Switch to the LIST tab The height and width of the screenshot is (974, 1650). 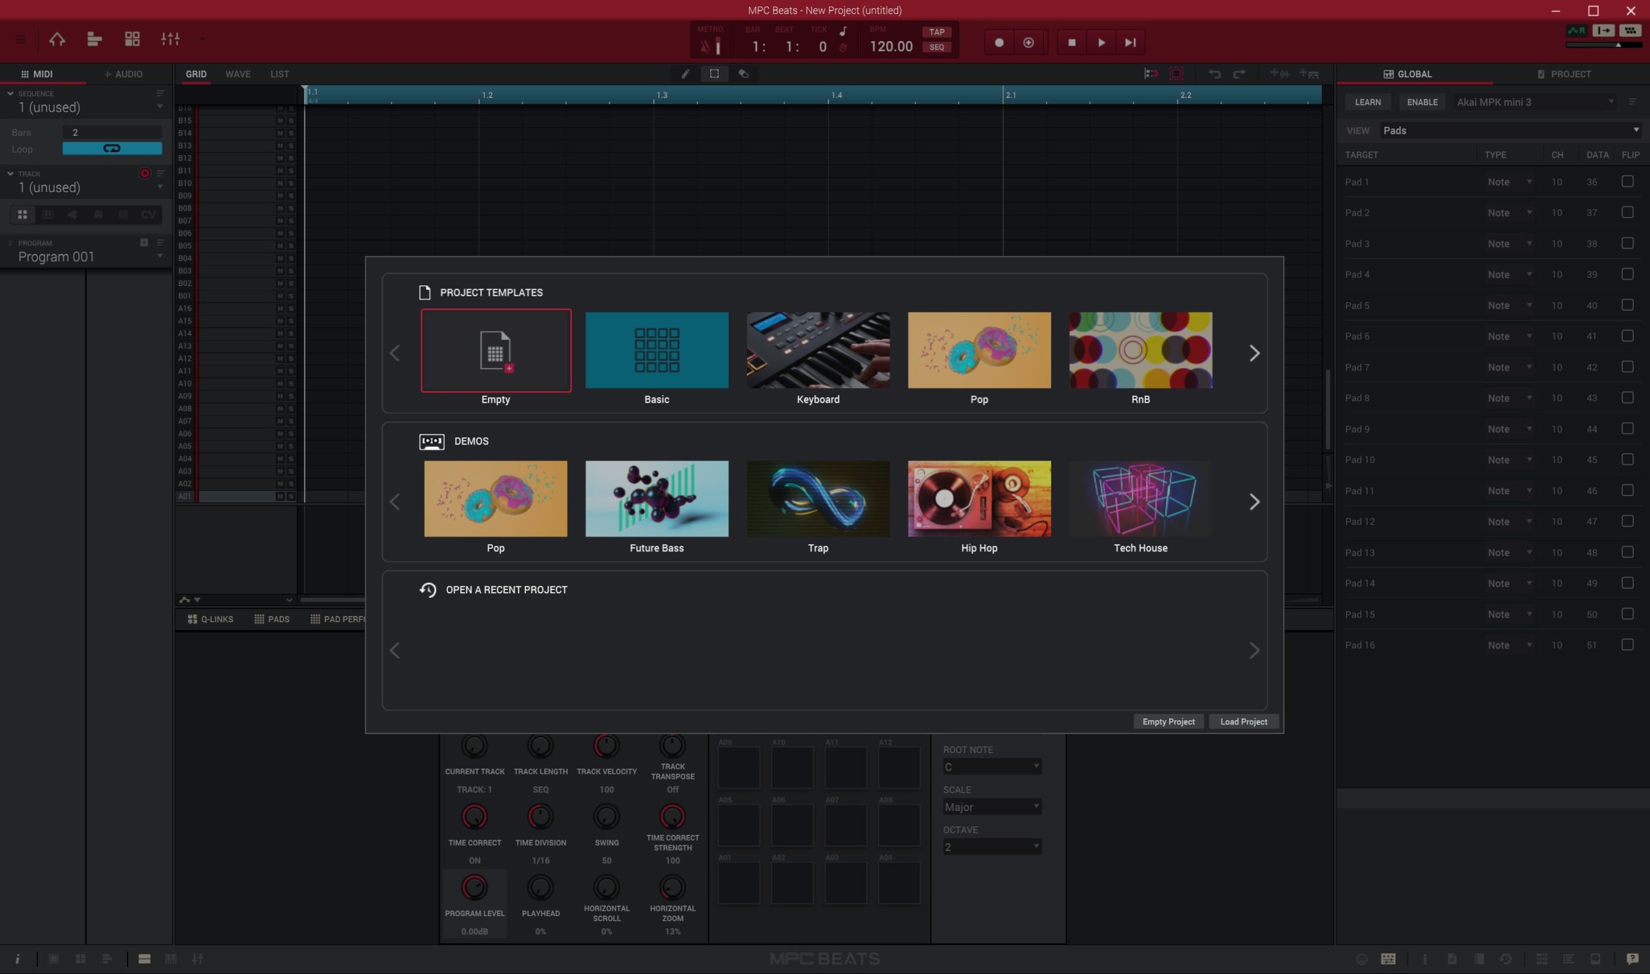click(x=279, y=74)
